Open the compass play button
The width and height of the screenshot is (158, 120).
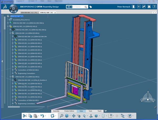13,9
